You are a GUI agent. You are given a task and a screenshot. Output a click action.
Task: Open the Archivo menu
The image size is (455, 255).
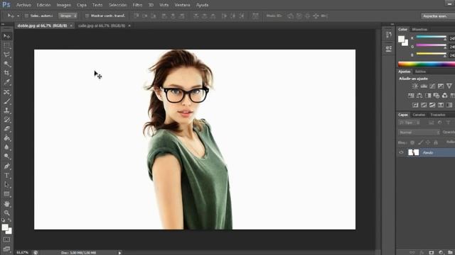pos(23,5)
